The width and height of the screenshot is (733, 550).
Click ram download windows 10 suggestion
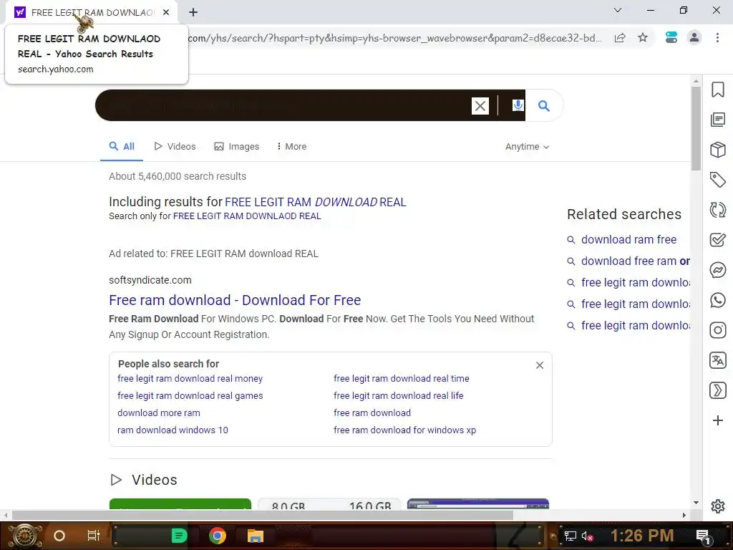[173, 430]
